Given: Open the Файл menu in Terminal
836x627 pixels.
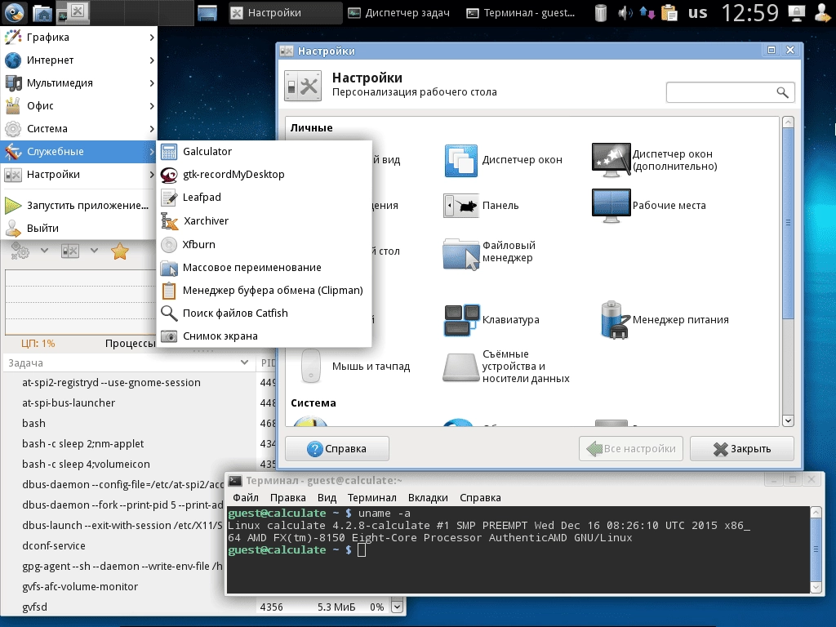Looking at the screenshot, I should (246, 498).
